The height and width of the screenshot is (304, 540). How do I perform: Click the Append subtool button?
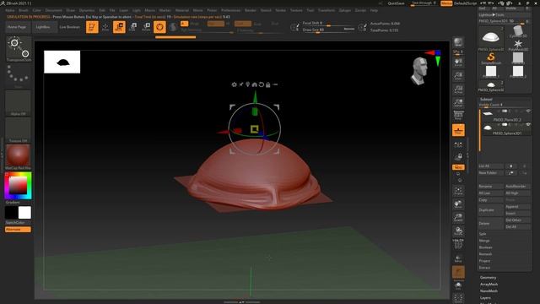517,206
